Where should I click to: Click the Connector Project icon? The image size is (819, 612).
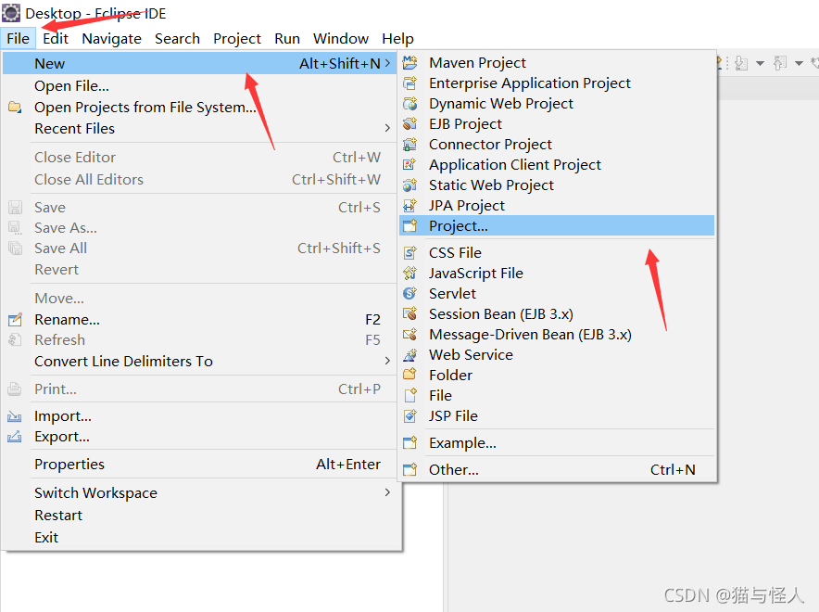[x=410, y=145]
